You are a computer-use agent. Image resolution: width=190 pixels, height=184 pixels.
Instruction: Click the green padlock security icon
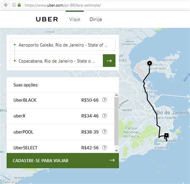pyautogui.click(x=19, y=5)
